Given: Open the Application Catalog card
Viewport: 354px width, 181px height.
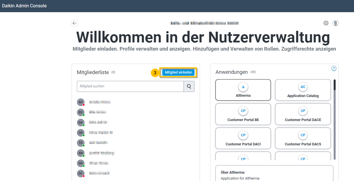Looking at the screenshot, I should pyautogui.click(x=303, y=90).
